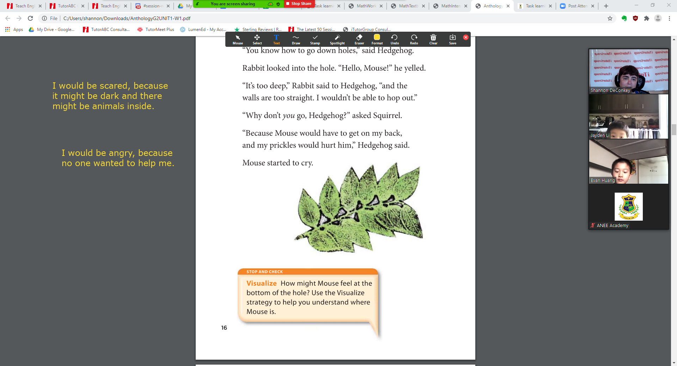
Task: Click the page number 16
Action: [x=224, y=328]
